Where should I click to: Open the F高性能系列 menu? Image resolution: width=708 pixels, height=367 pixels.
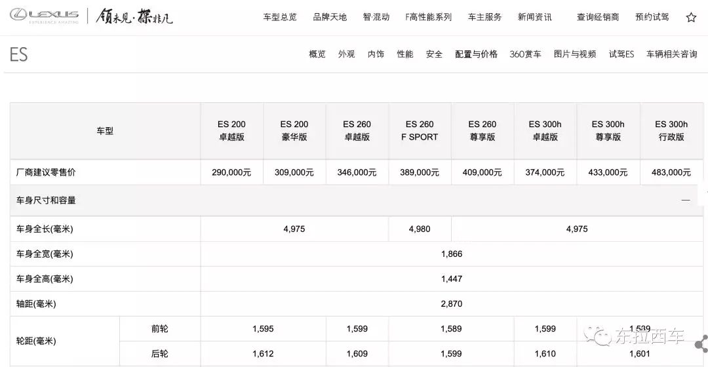click(x=429, y=17)
